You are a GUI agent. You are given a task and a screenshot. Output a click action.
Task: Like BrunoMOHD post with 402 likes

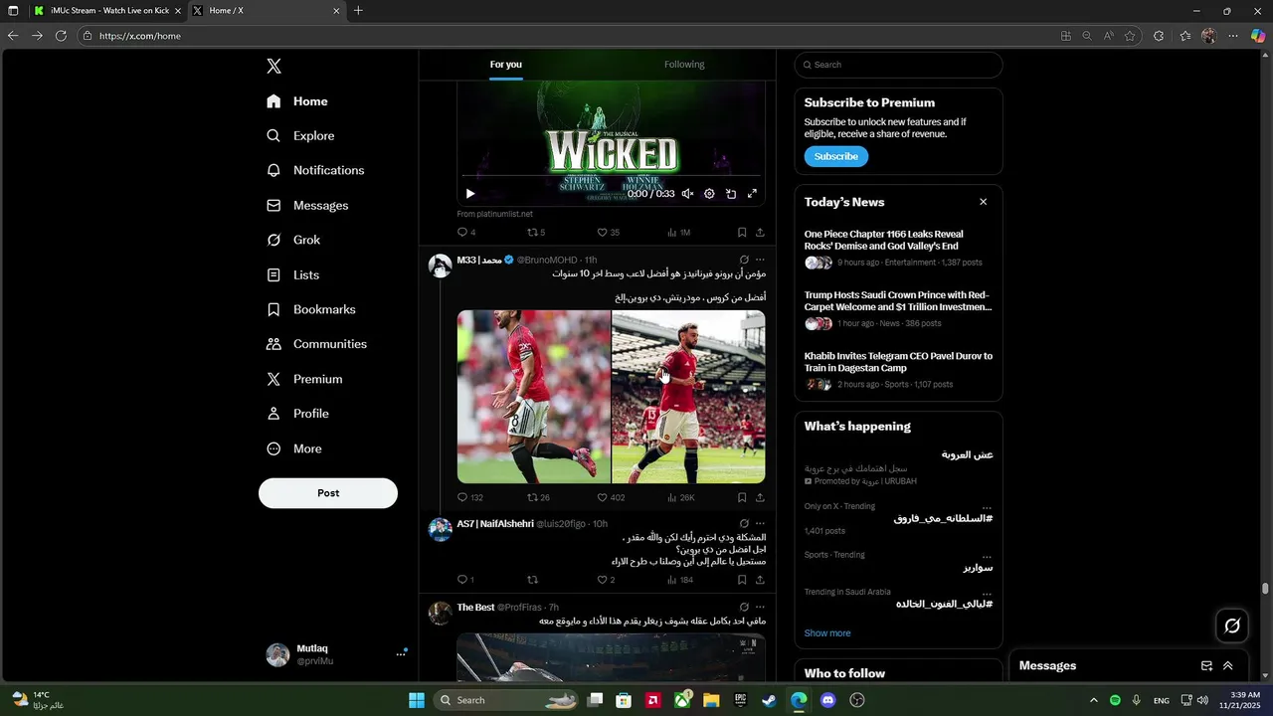(611, 497)
